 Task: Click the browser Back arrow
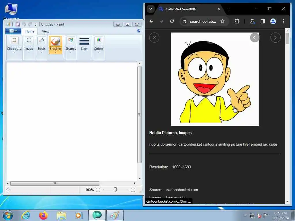(151, 21)
